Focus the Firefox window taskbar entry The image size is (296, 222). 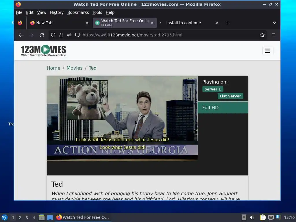pos(83,217)
